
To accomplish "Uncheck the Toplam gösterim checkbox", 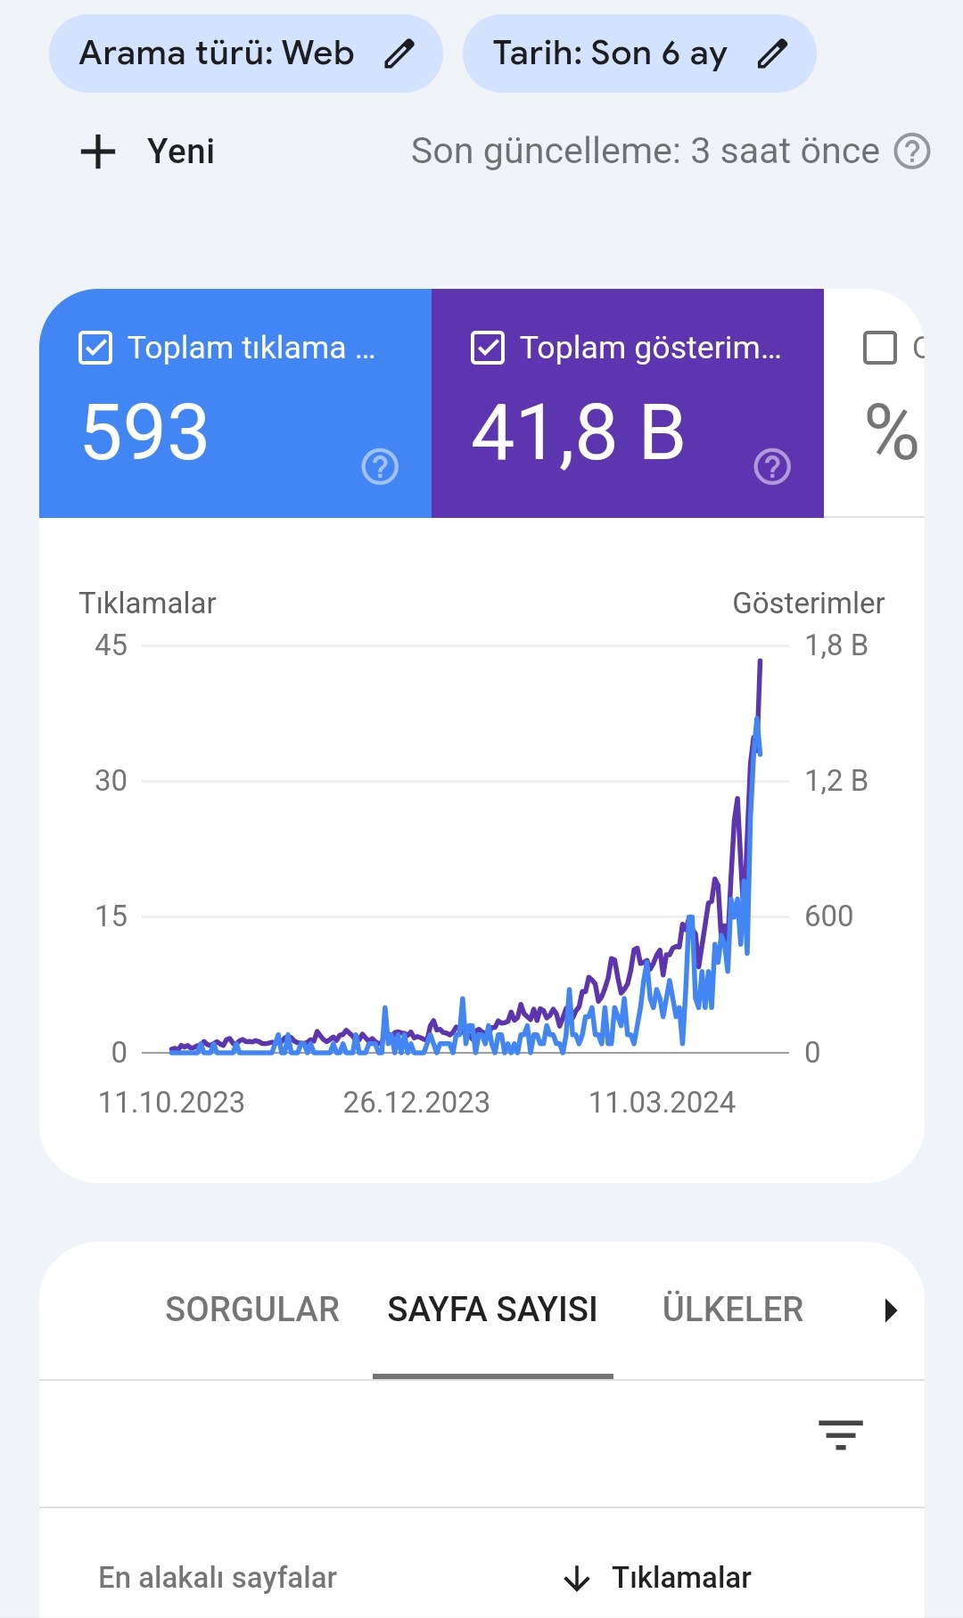I will click(488, 348).
